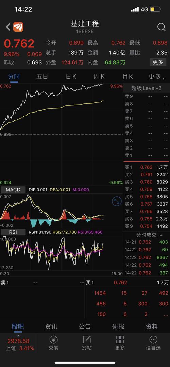Select the 买4 row at 0.759
This screenshot has width=170, height=367.
coord(146,189)
